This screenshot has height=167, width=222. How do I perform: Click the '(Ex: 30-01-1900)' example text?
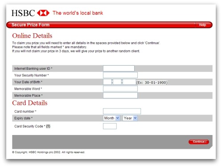(152, 83)
